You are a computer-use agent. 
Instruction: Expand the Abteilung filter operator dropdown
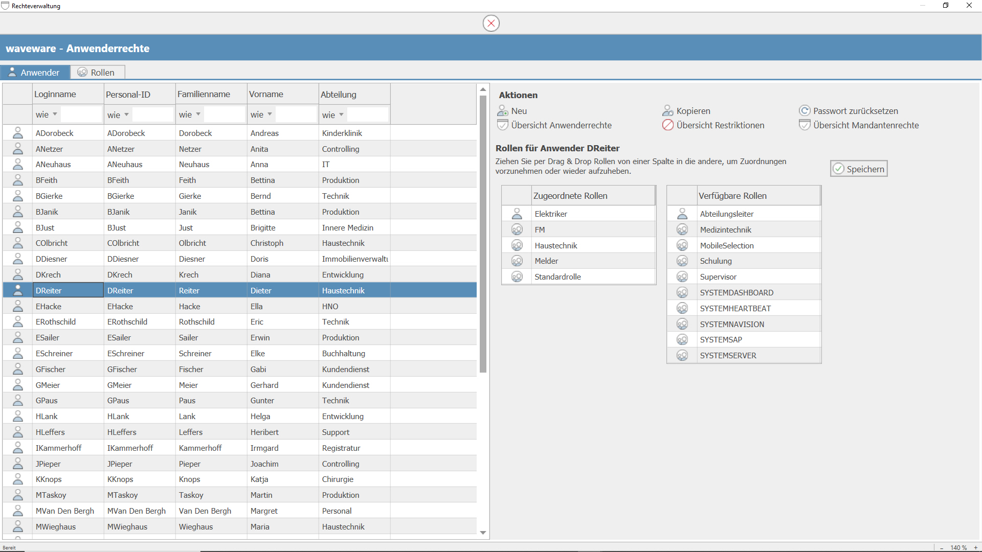(x=341, y=114)
